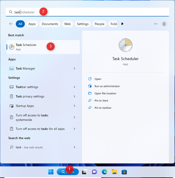
Task: Open File Explorer from the taskbar
Action: pos(114,172)
